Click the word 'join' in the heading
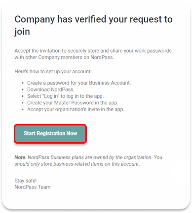192x213 pixels. click(x=22, y=32)
